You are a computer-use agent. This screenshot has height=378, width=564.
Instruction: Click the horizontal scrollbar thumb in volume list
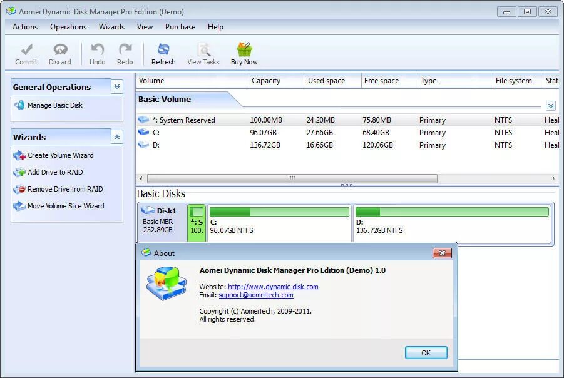click(x=292, y=178)
